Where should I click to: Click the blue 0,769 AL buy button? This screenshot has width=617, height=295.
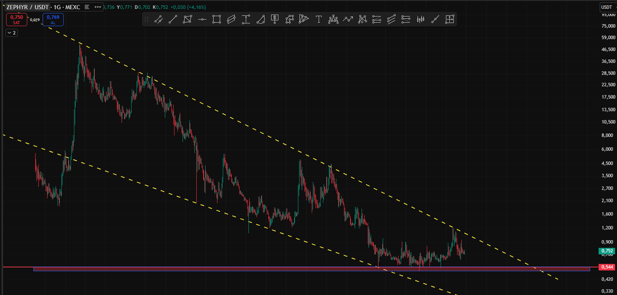click(53, 20)
